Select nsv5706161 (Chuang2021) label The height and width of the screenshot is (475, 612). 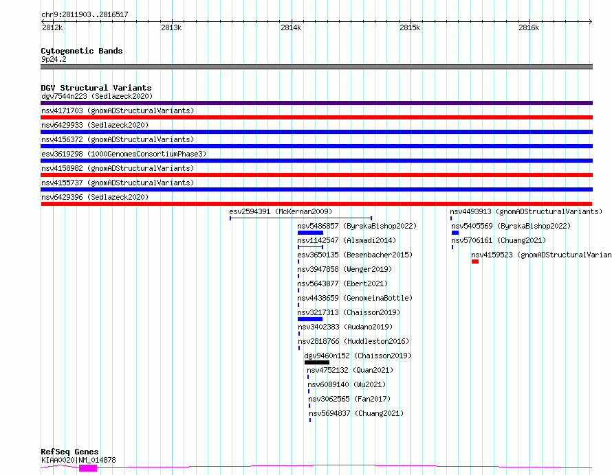499,240
